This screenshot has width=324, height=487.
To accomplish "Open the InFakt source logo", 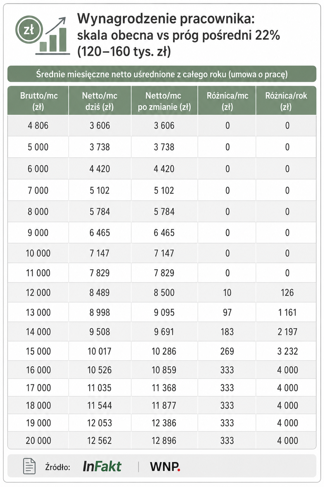I will pos(102,466).
